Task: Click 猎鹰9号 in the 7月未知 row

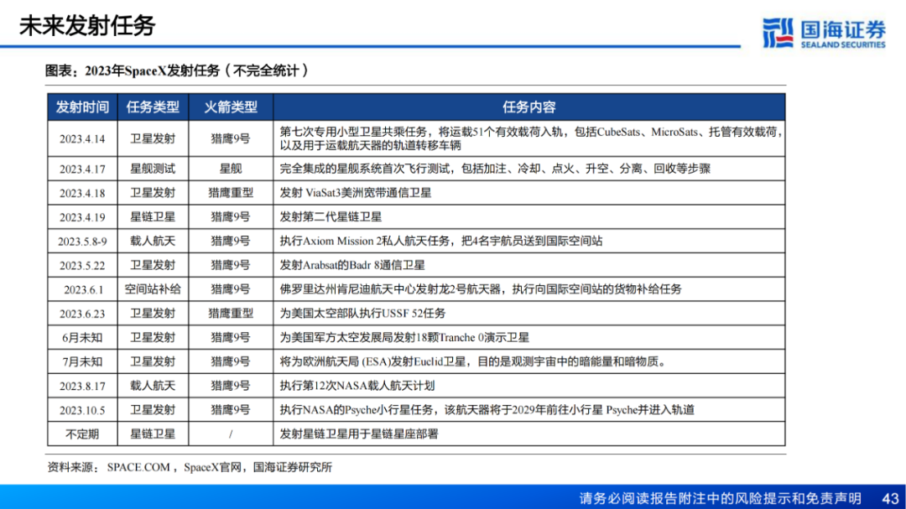Action: point(231,362)
